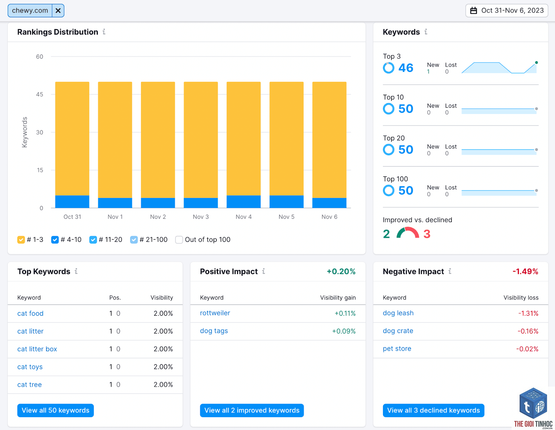The image size is (555, 430).
Task: Toggle the # 21-100 rankings checkbox
Action: 134,240
